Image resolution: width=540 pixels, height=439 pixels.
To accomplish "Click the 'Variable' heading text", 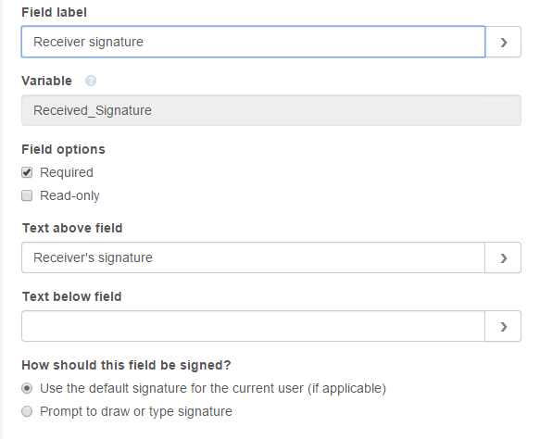I will click(x=47, y=81).
